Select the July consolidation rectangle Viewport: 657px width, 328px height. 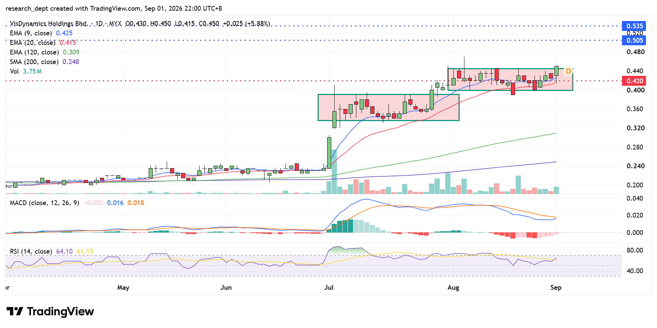tap(388, 107)
